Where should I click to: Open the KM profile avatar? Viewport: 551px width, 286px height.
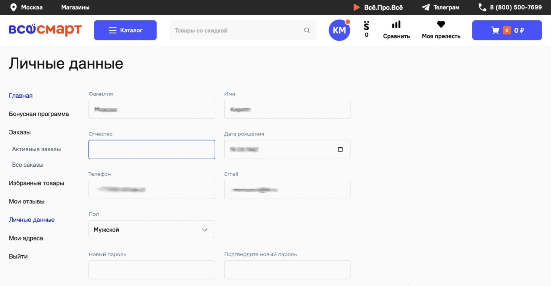click(x=339, y=30)
